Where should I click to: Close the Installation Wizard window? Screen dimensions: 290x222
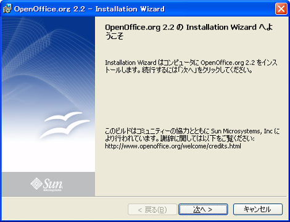click(281, 9)
